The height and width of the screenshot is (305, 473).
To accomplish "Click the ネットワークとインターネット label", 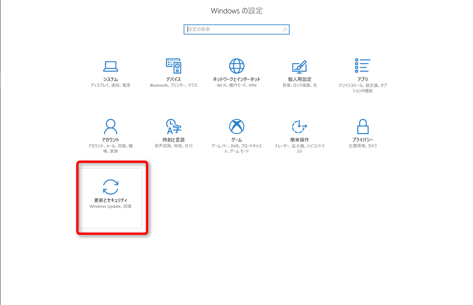I will [236, 79].
